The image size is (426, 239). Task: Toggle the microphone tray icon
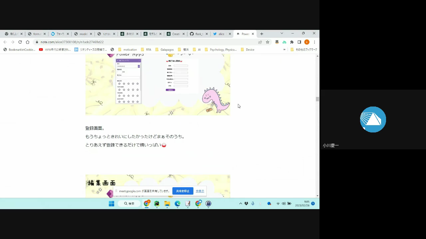pos(253,203)
